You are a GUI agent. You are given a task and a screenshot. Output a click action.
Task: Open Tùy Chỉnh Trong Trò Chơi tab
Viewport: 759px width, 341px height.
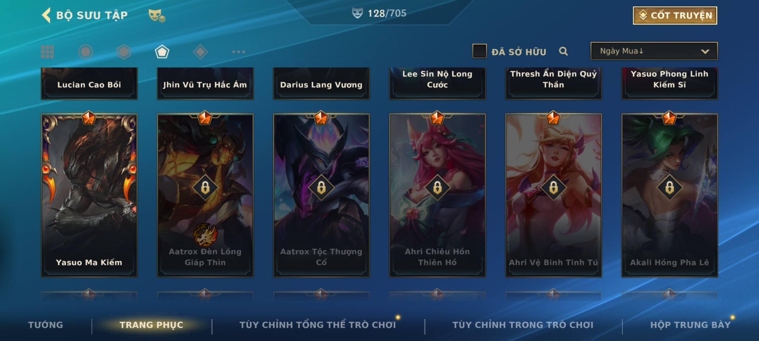coord(523,325)
